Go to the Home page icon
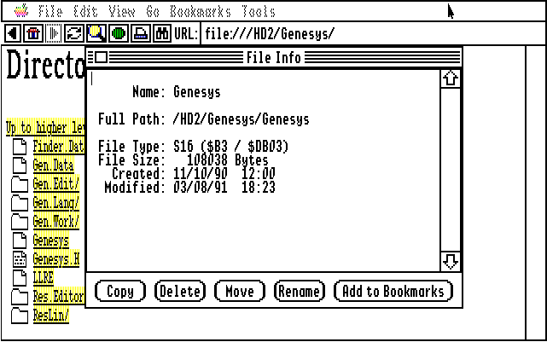Viewport: 547px width, 342px height. point(34,33)
